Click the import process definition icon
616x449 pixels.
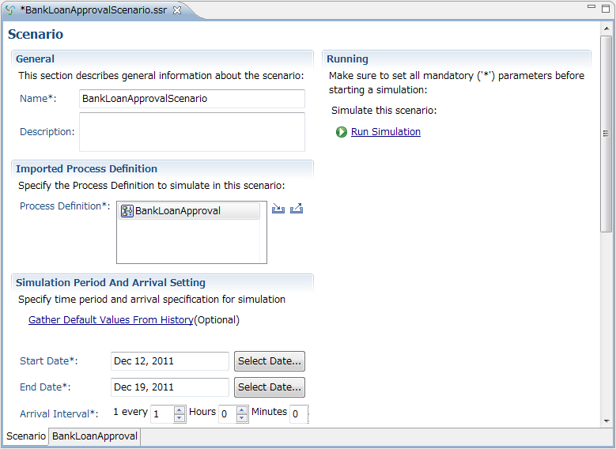(x=278, y=209)
